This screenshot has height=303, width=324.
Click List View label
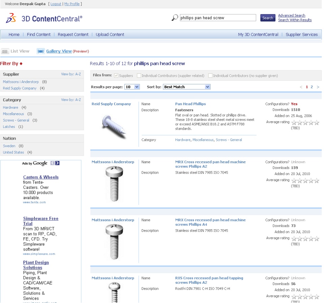(x=20, y=51)
